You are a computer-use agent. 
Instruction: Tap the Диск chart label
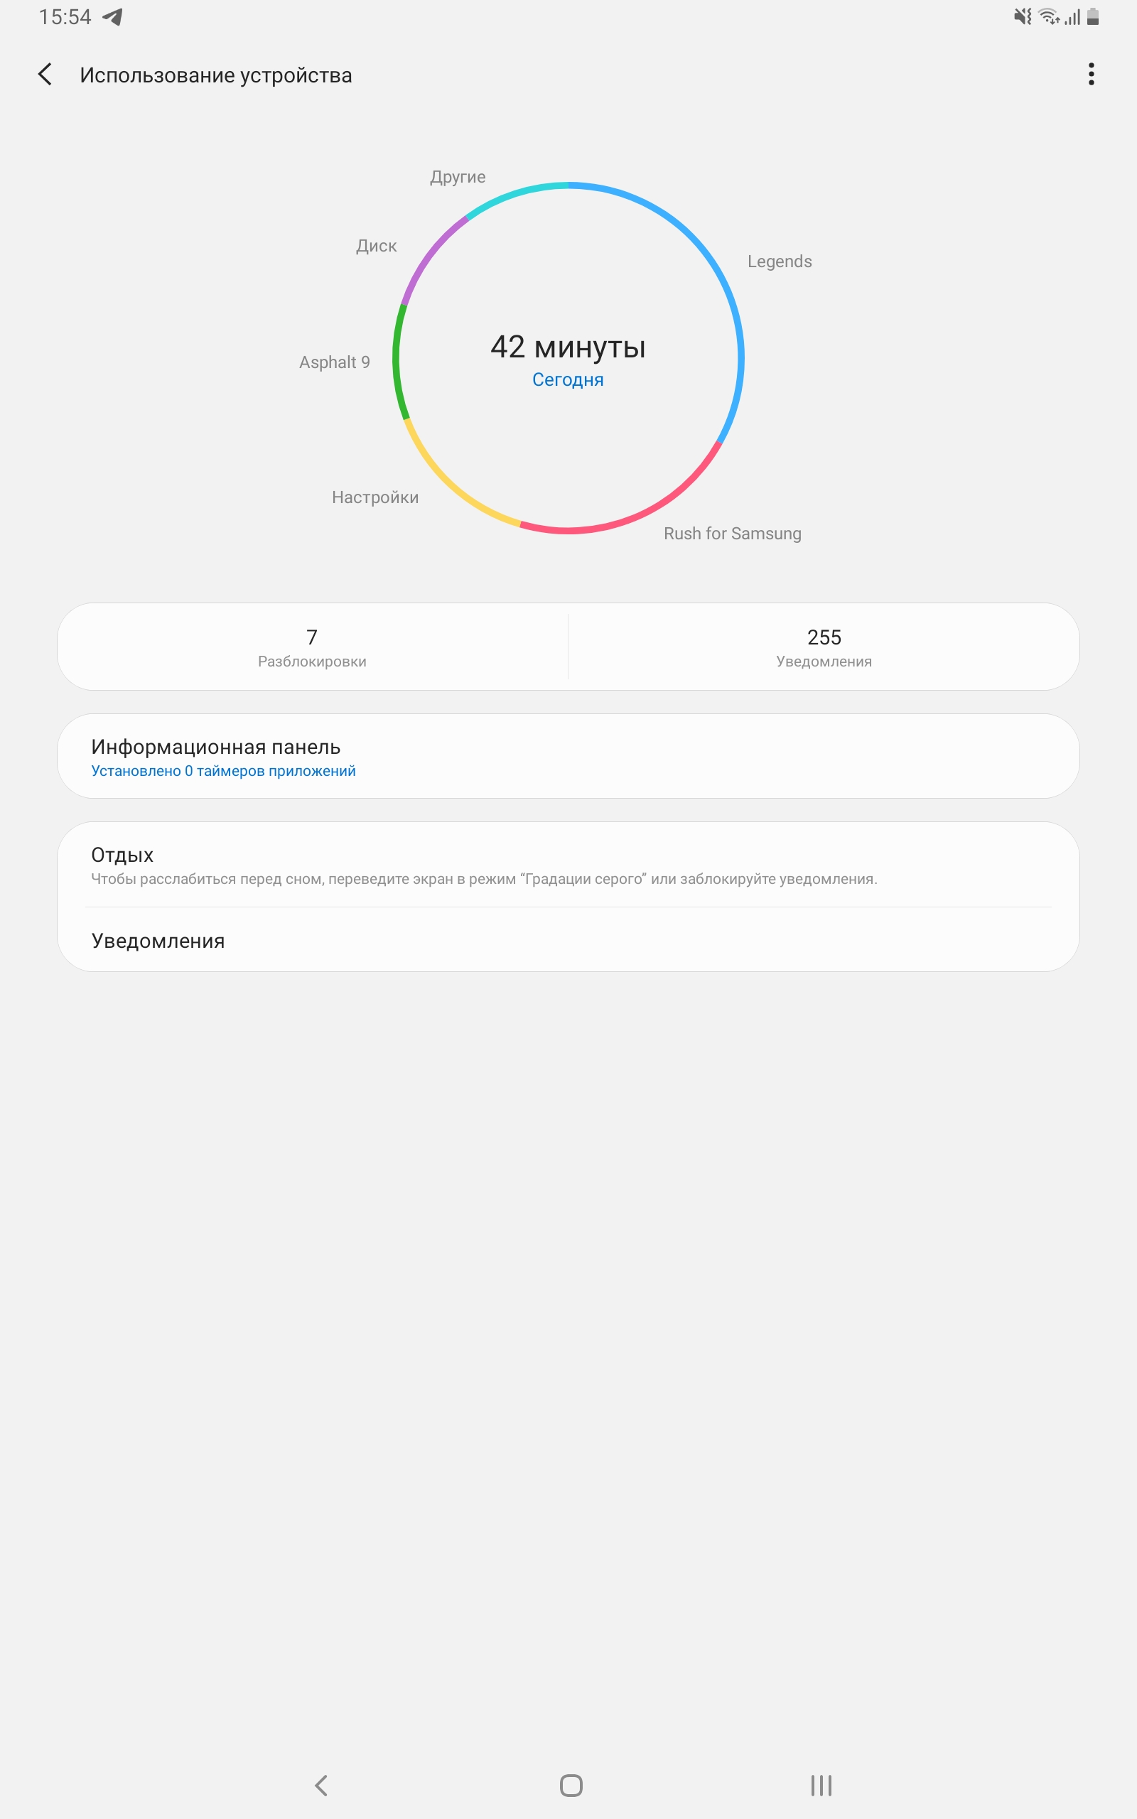pos(376,246)
